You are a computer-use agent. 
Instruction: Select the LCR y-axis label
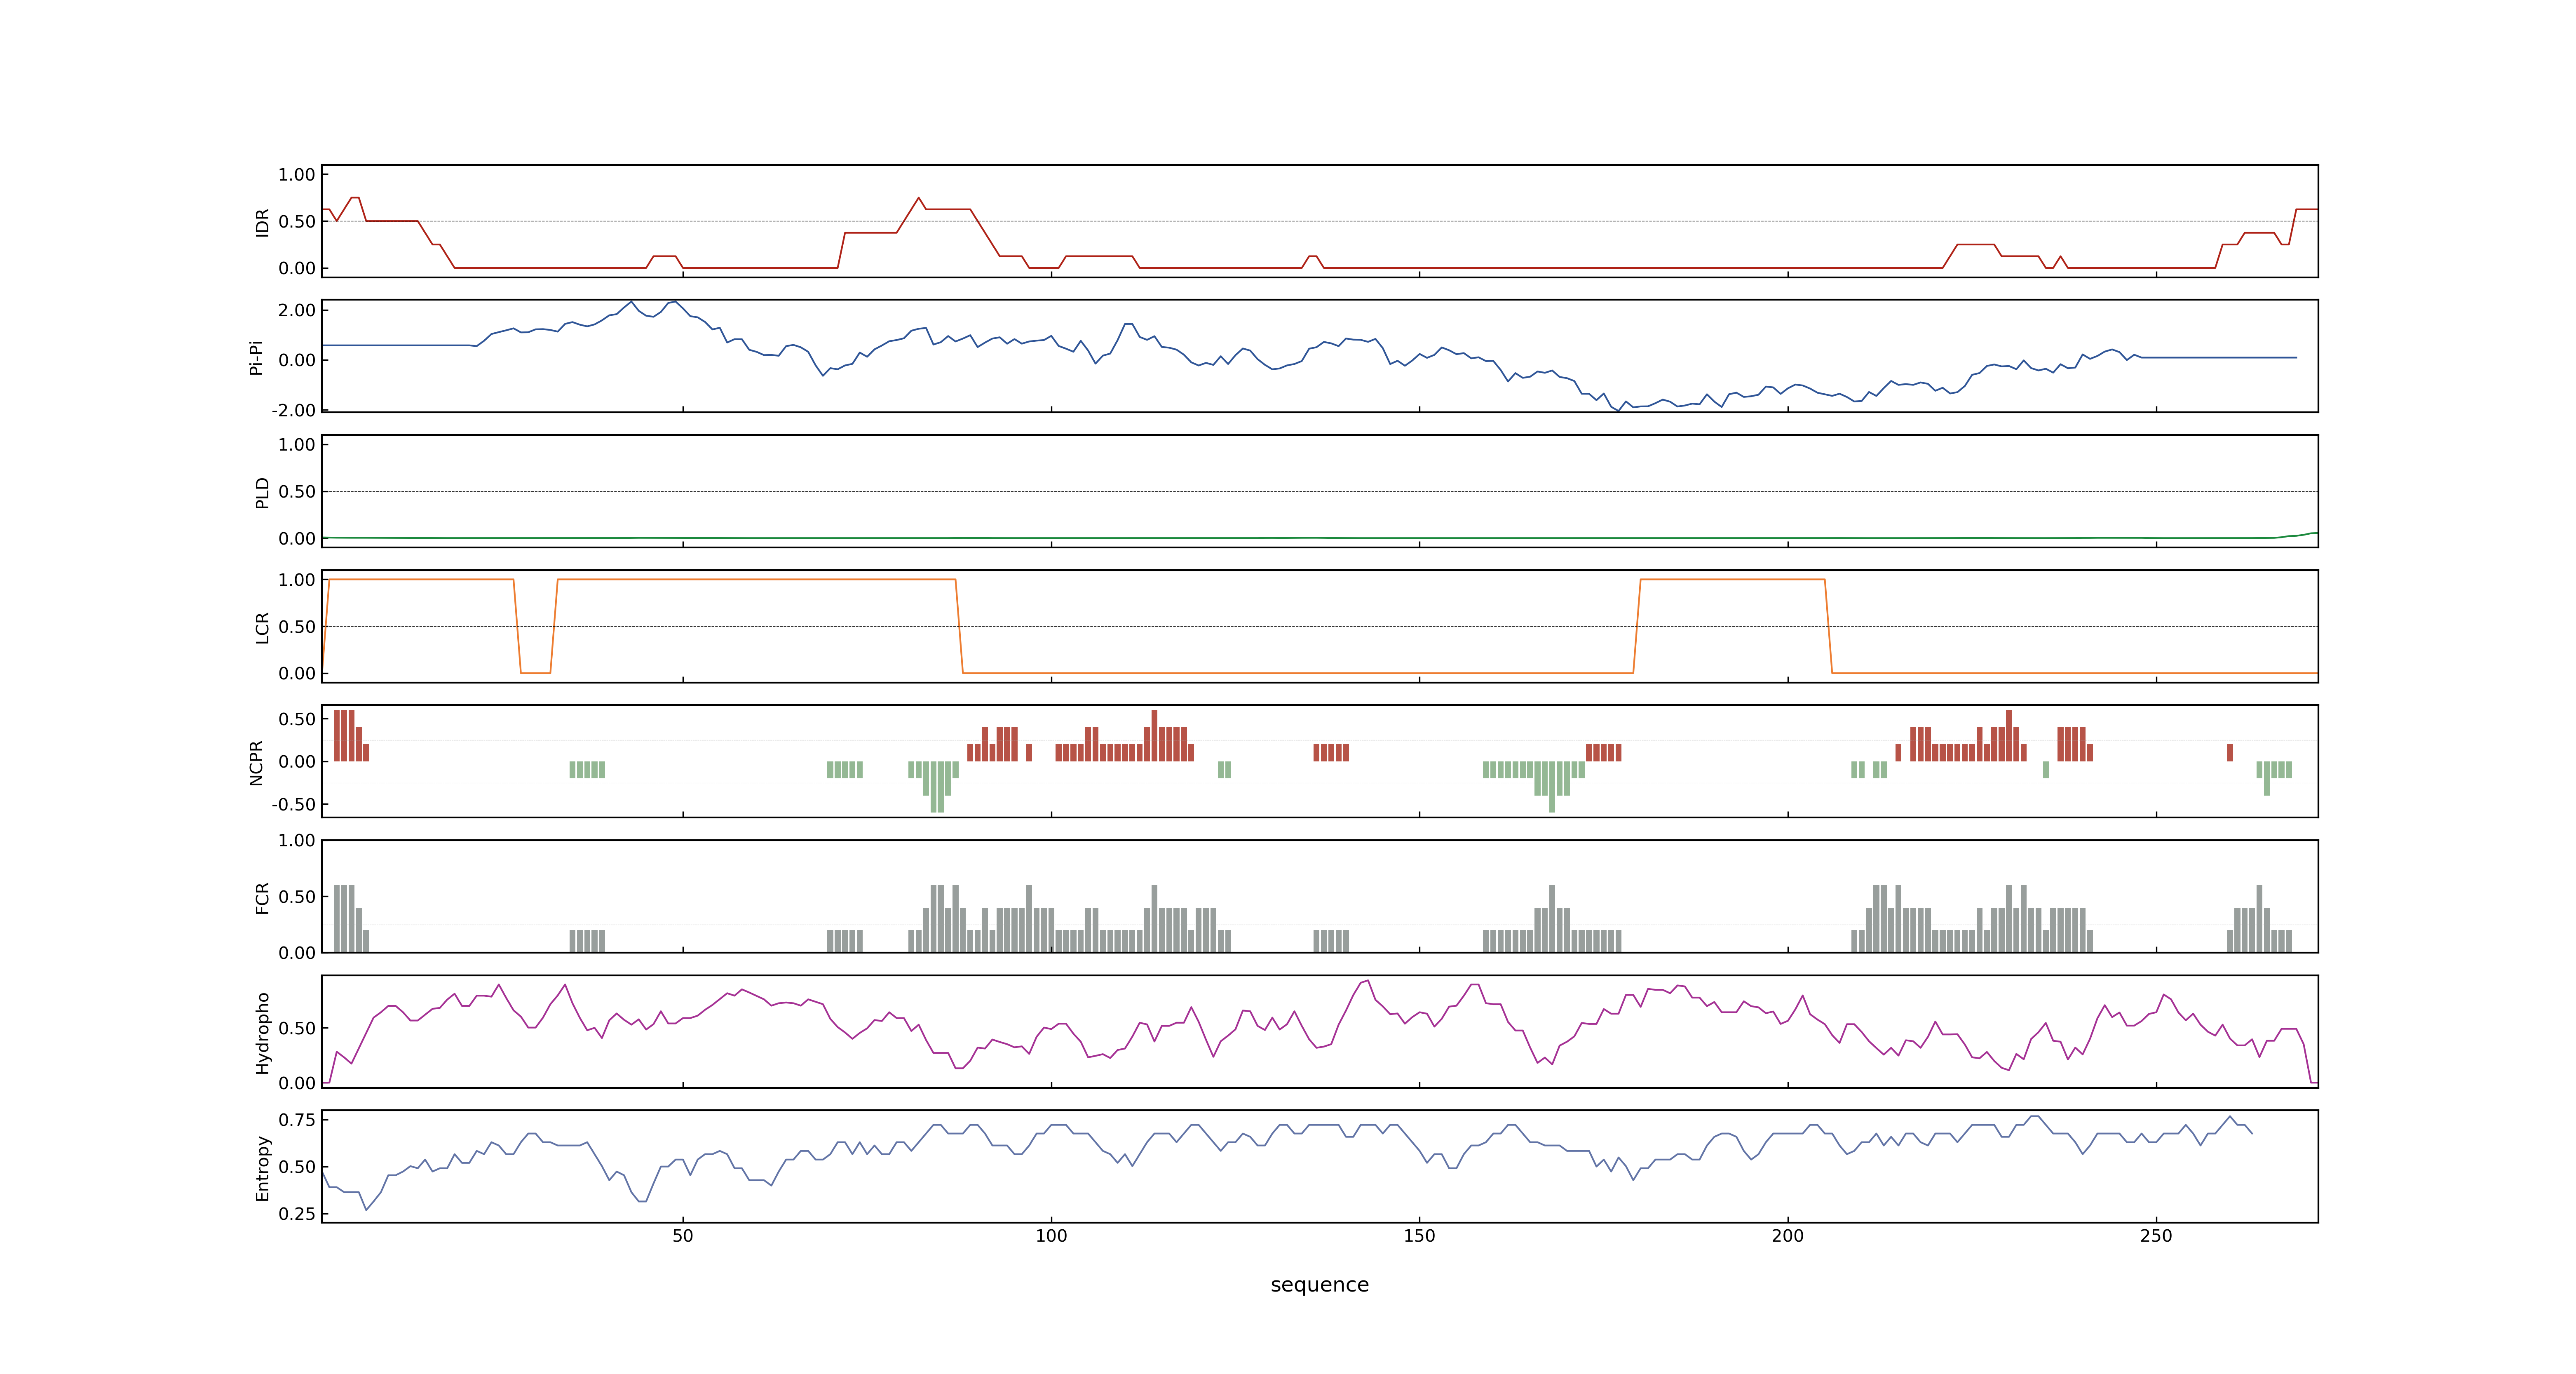(262, 627)
